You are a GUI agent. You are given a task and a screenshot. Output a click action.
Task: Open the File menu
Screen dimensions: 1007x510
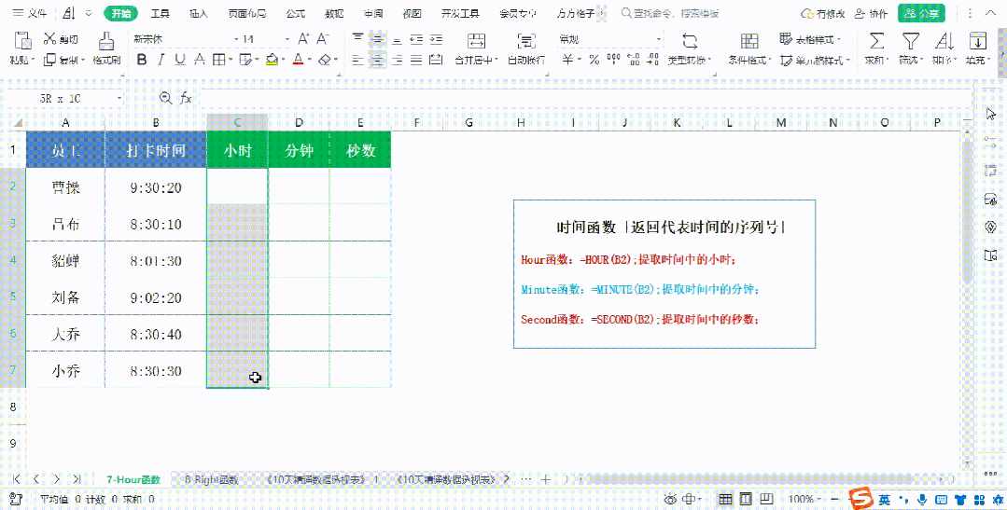[30, 13]
